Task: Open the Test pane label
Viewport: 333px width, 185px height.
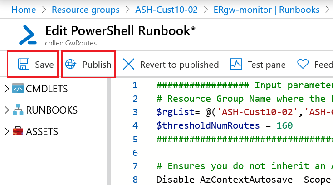Action: tap(266, 65)
